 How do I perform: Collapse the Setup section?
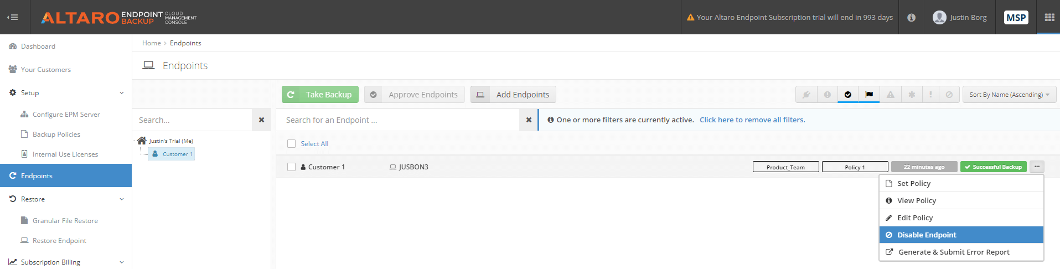(66, 93)
